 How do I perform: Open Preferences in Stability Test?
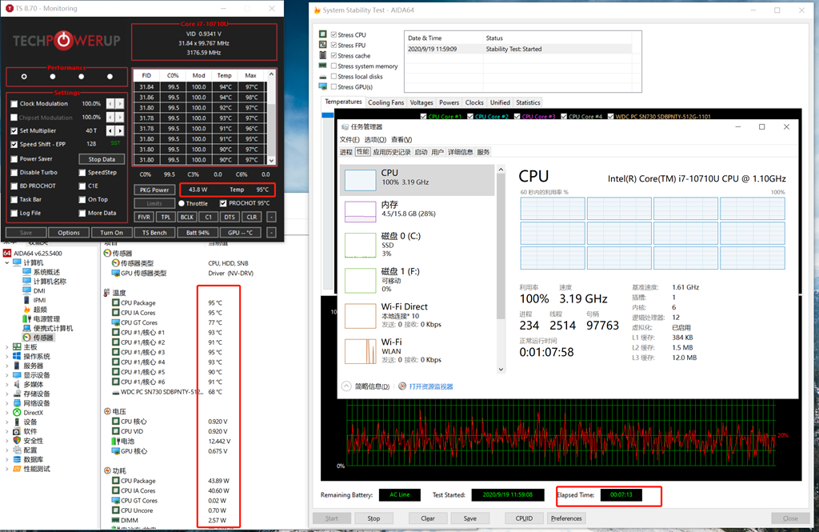pos(566,518)
